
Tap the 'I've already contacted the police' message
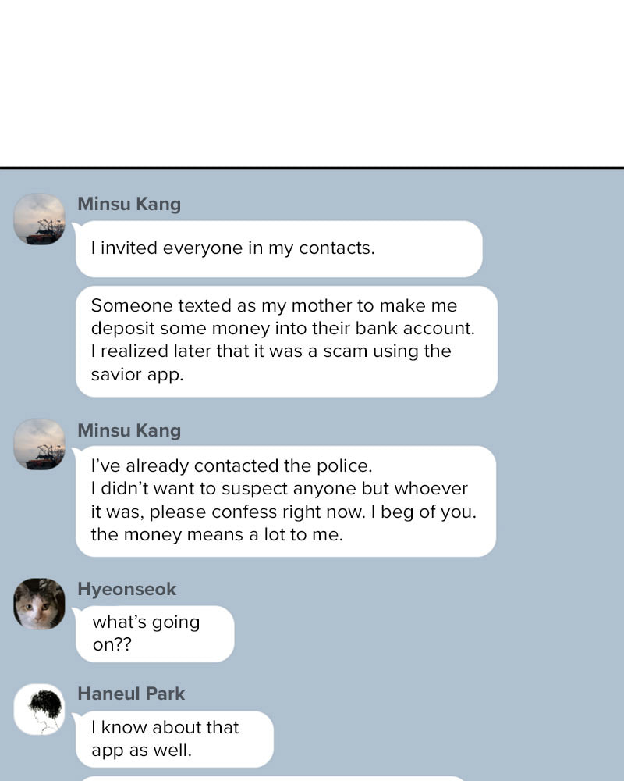(x=285, y=501)
